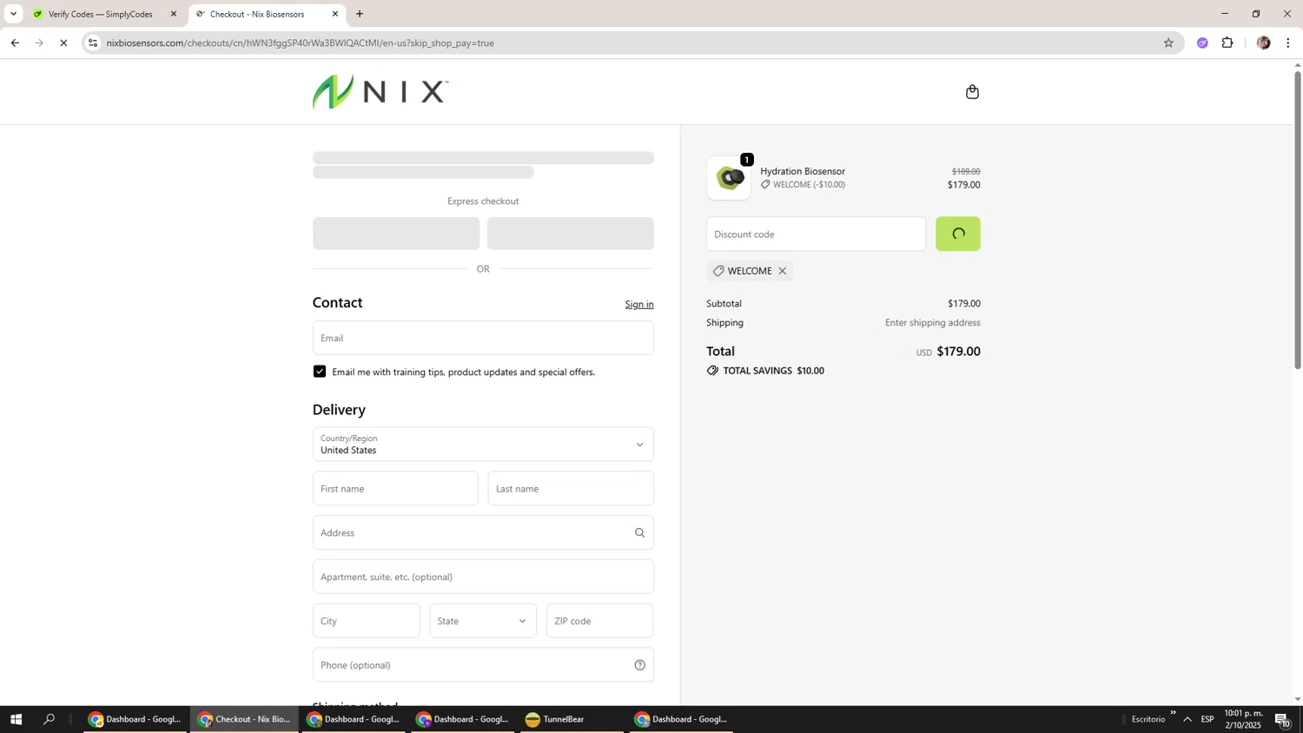
Task: Click the City field
Action: point(367,621)
